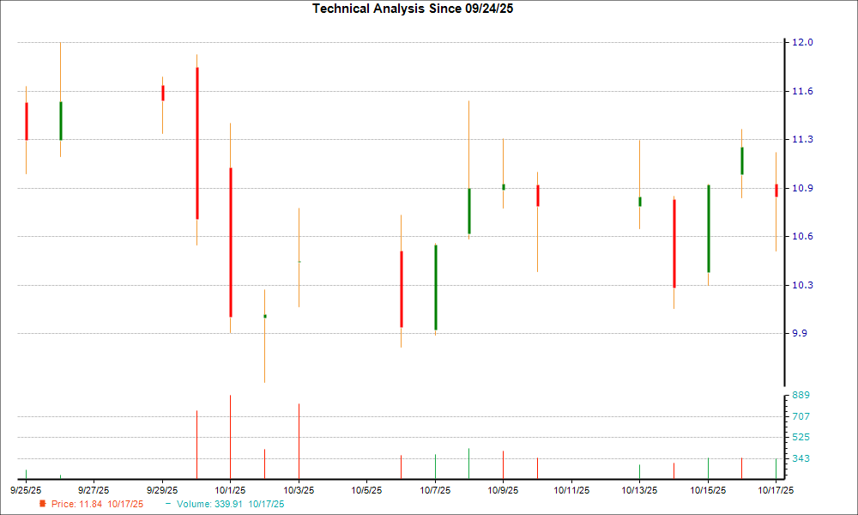Select the red volume bar at 10/3/25
Screen dimensions: 858x515
click(299, 440)
